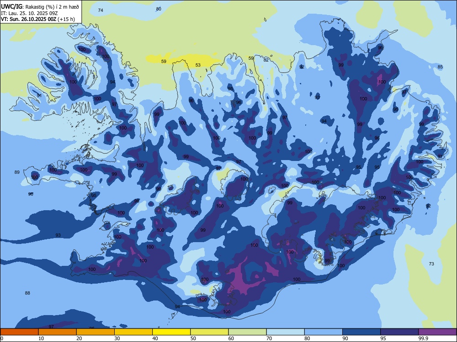The width and height of the screenshot is (457, 342).
Task: Click the title 'UWC/IG: Rakastig (%) í 2 m hæð'
Action: pos(40,6)
